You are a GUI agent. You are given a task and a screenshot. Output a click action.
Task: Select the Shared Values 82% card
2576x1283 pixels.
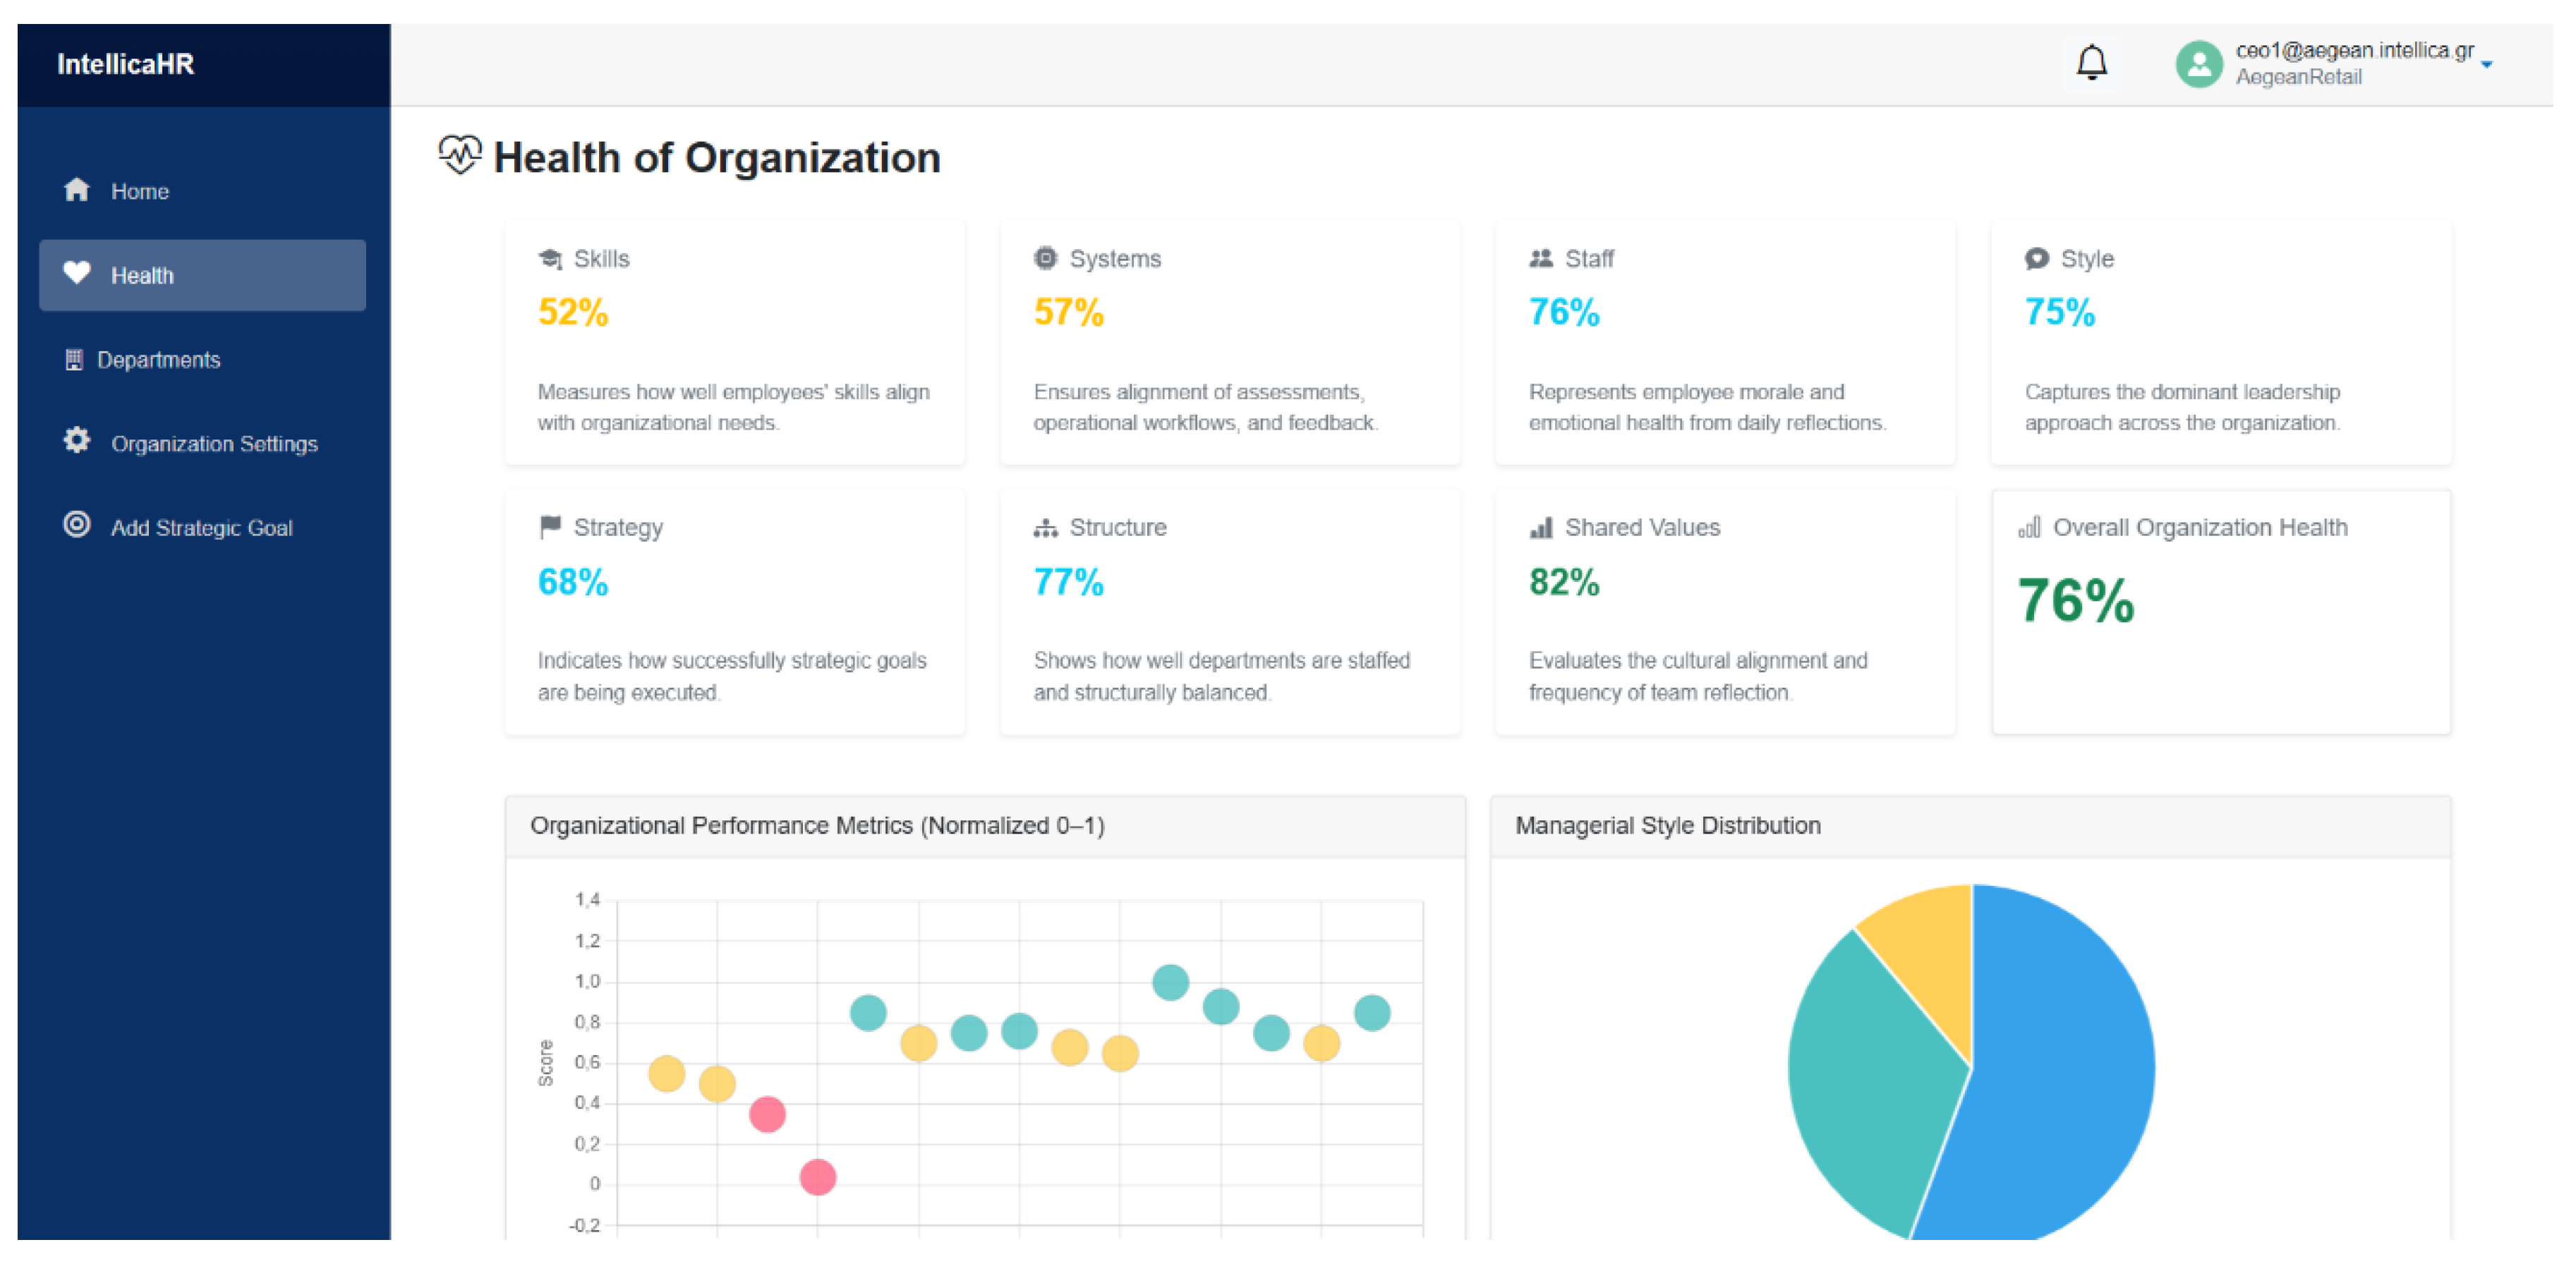(x=1725, y=613)
